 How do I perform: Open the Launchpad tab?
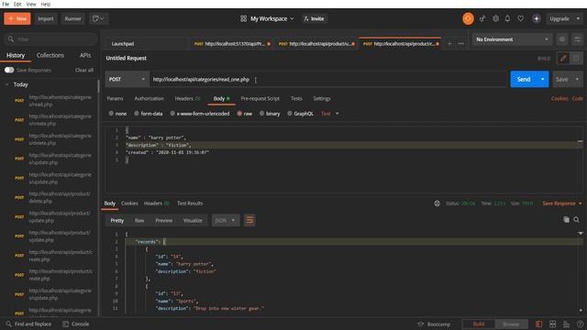point(122,44)
